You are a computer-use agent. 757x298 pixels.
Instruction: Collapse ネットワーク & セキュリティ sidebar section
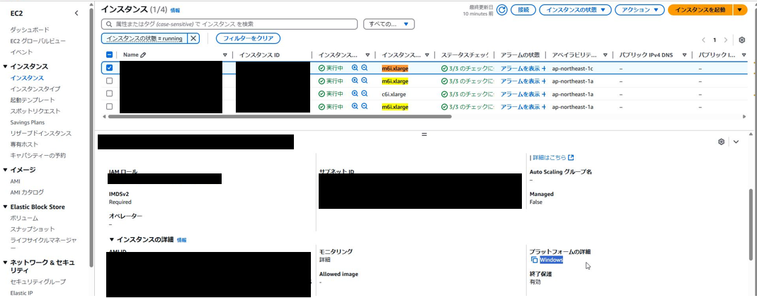pyautogui.click(x=5, y=263)
